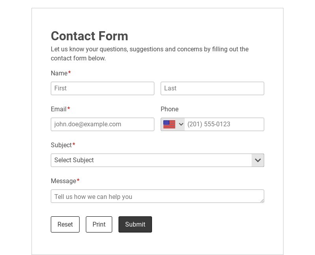Open the phone country code chevron

[x=181, y=124]
